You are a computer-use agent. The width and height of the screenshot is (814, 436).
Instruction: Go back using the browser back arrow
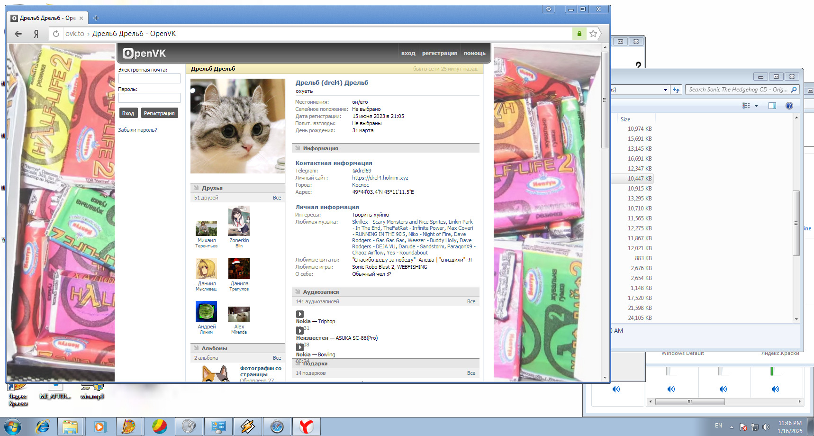[x=18, y=34]
